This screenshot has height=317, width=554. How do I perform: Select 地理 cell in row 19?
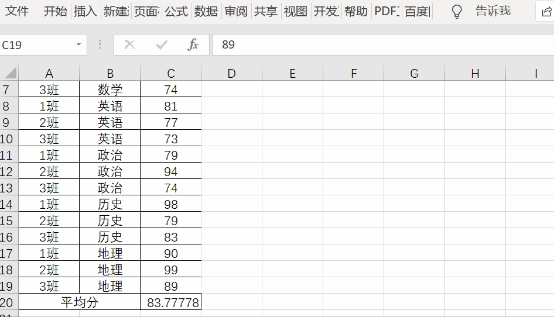tap(110, 286)
